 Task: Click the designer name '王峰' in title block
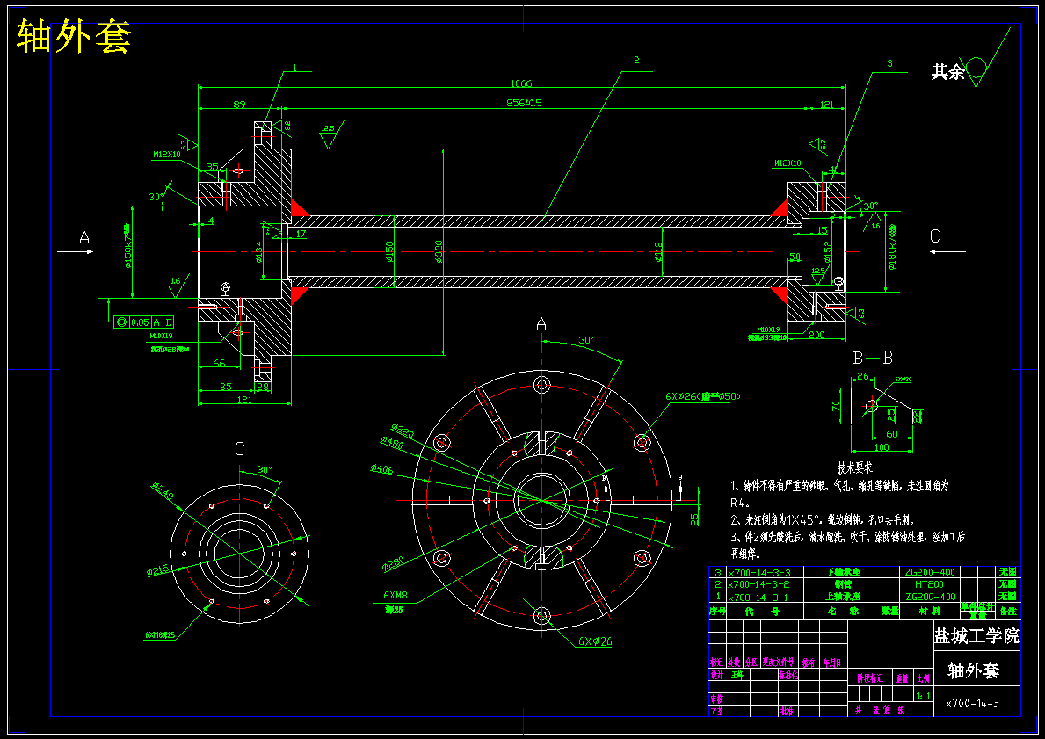point(737,675)
